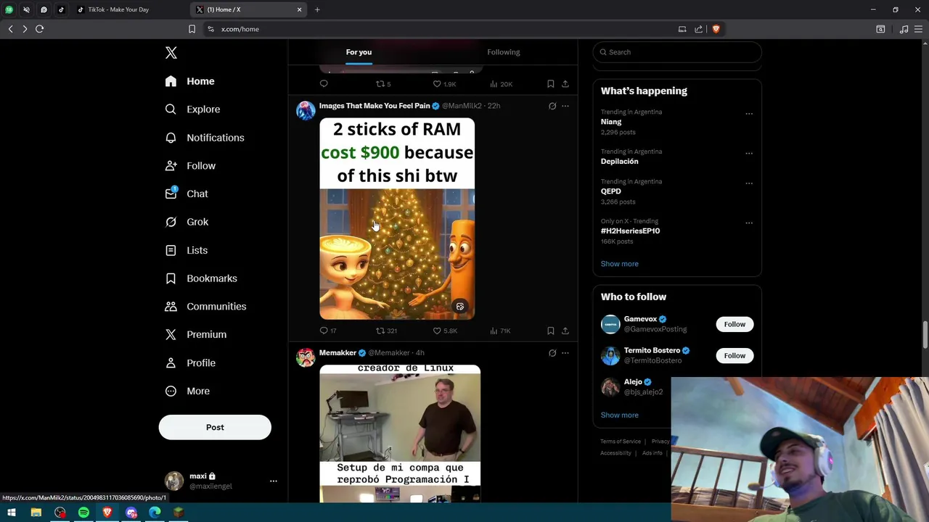The height and width of the screenshot is (522, 929).
Task: Bookmark the top post with 20K views
Action: click(x=551, y=84)
